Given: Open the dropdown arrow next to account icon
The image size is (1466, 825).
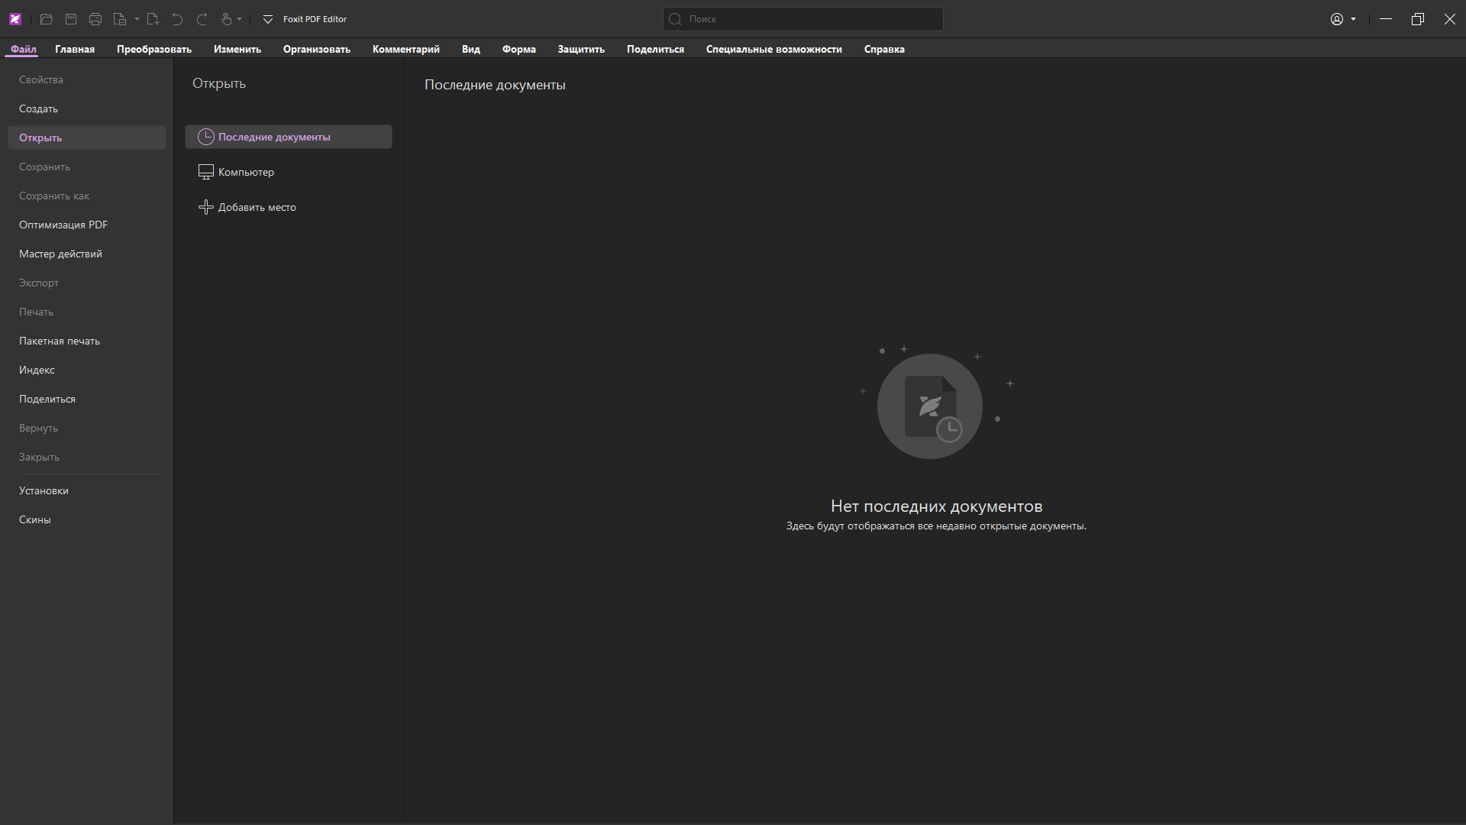Looking at the screenshot, I should click(1353, 19).
